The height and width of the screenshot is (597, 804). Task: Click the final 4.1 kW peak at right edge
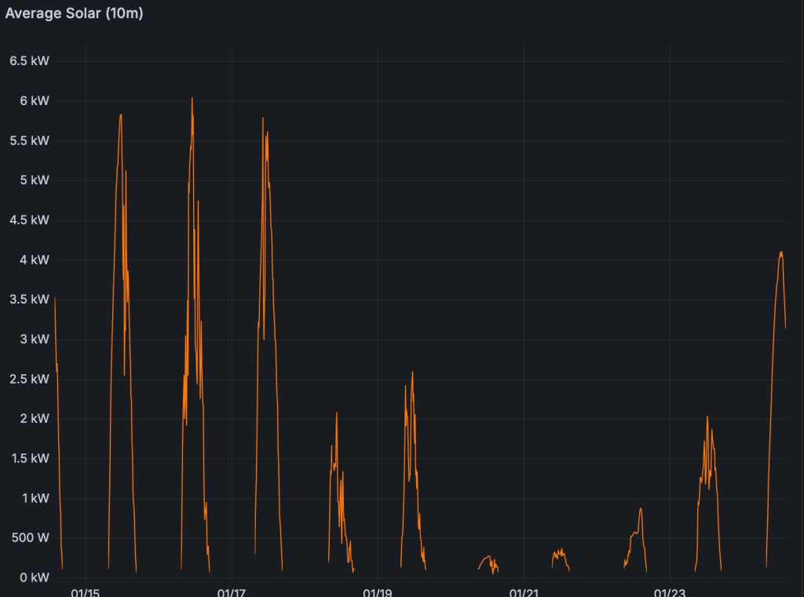[780, 253]
